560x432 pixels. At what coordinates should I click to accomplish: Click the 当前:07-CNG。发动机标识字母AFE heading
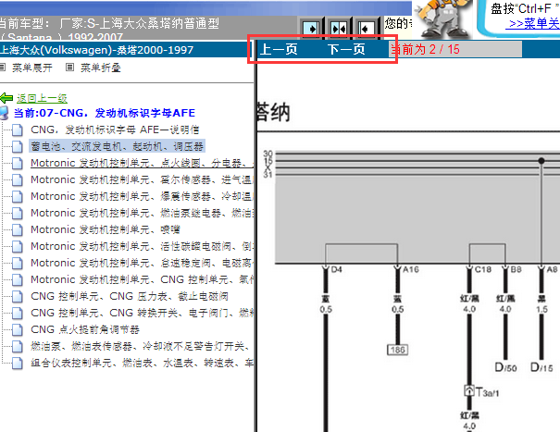click(105, 113)
